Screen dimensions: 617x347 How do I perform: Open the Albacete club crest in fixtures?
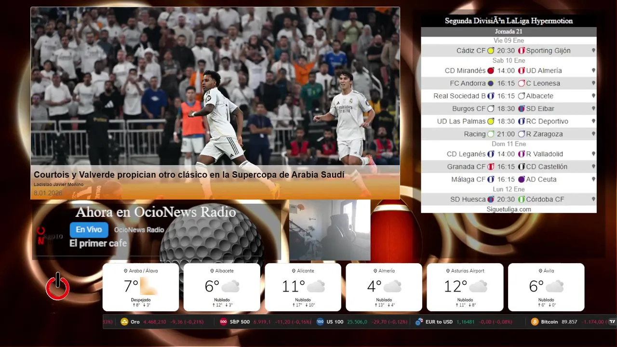tap(521, 96)
